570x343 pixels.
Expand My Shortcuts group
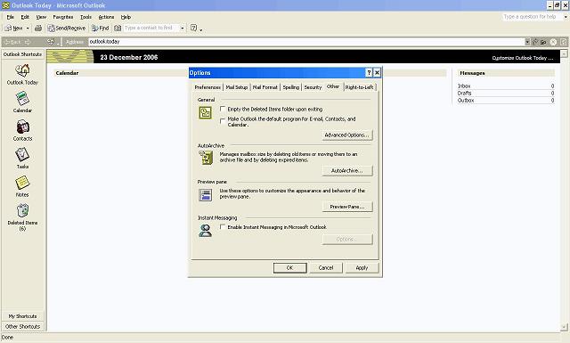tap(22, 316)
